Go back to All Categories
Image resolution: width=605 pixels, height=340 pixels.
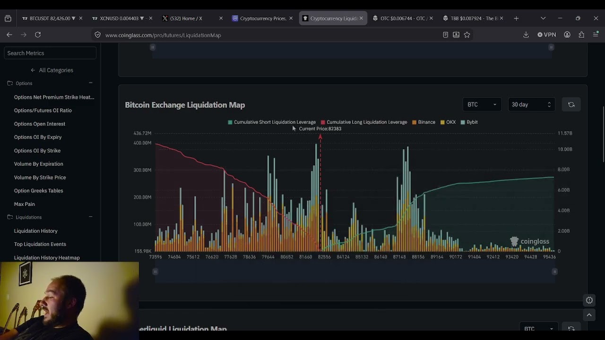pos(52,70)
